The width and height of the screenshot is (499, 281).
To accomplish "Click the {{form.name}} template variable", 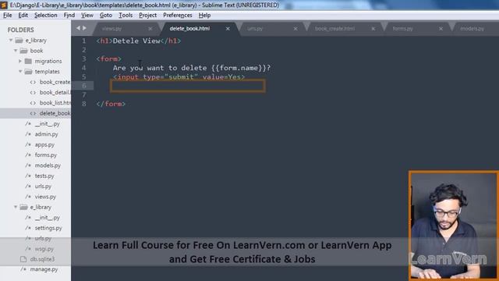I will (239, 68).
